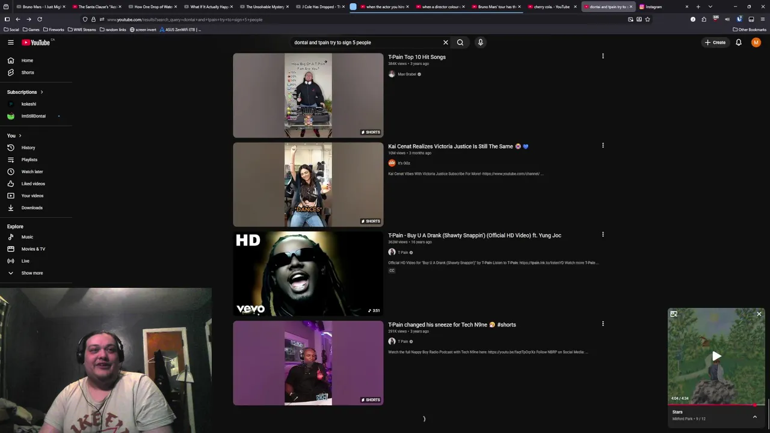The image size is (770, 433).
Task: Open the ImStillDontai subscription channel
Action: pos(36,116)
